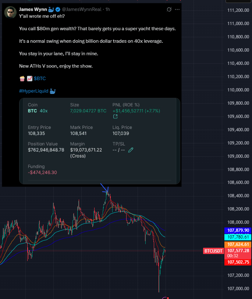This screenshot has width=252, height=299.
Task: Click the entry price 108,335
Action: click(36, 133)
